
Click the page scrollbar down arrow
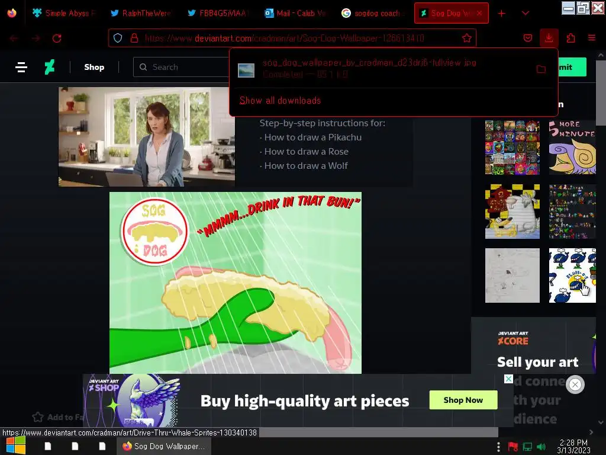601,422
